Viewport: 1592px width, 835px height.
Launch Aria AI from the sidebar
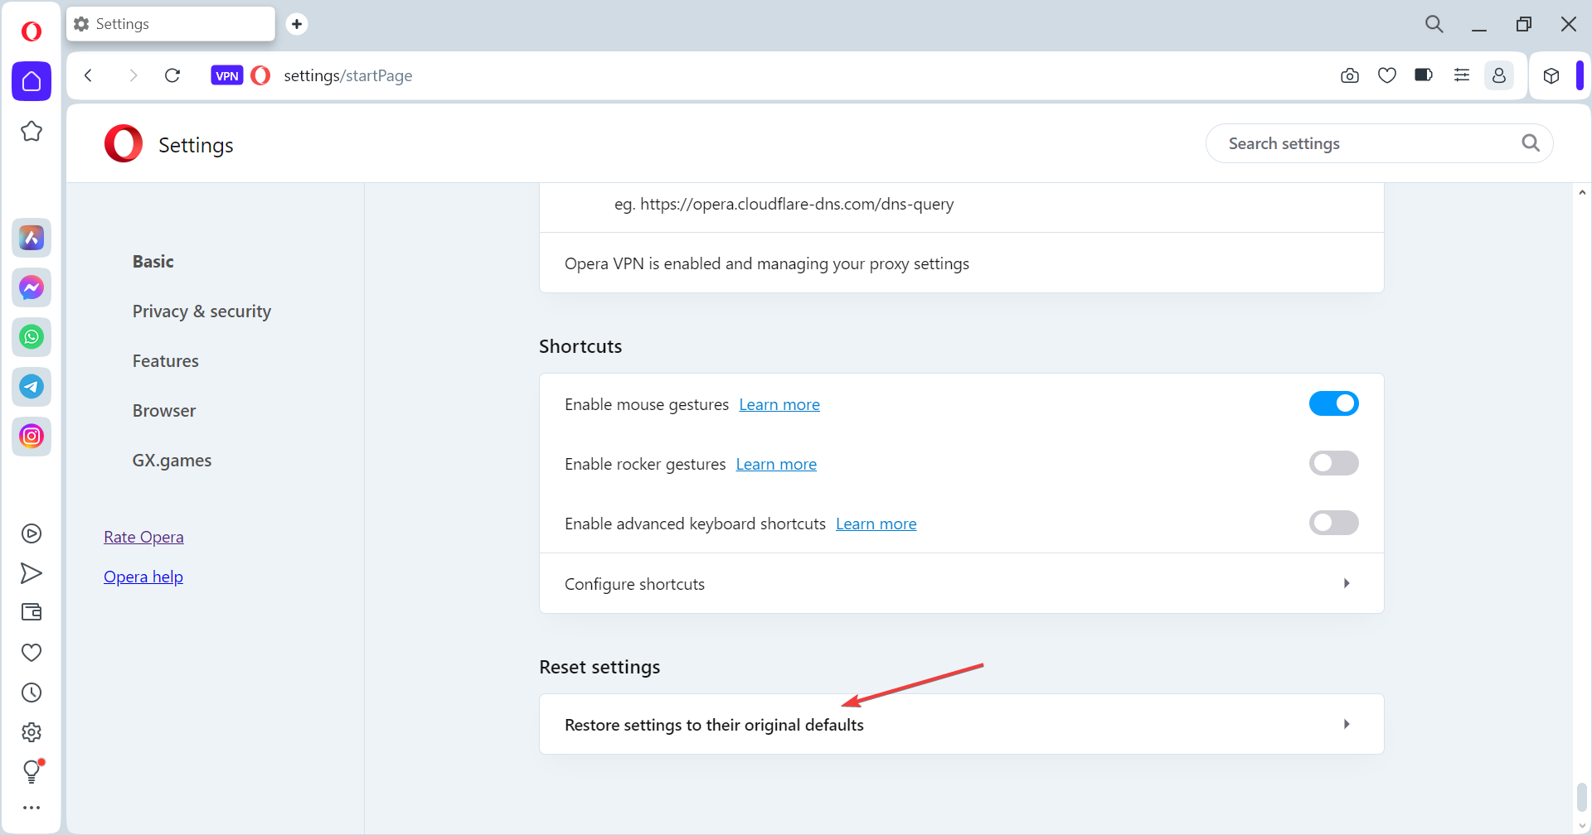coord(32,238)
